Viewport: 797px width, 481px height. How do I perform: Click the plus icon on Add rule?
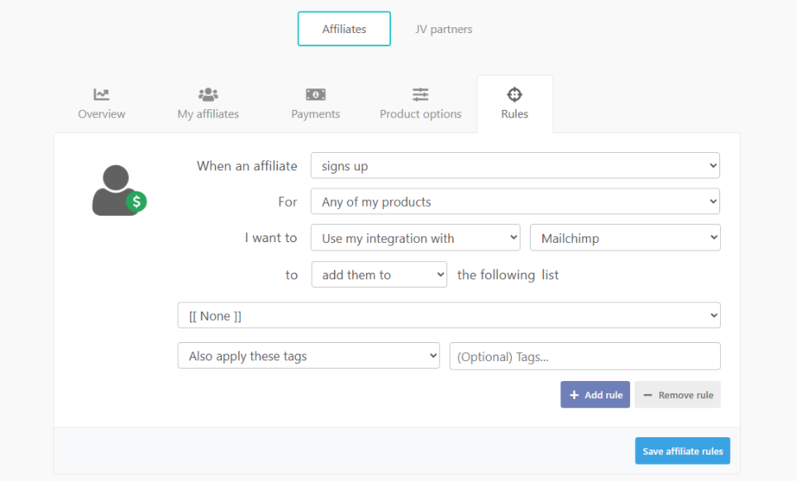click(574, 395)
